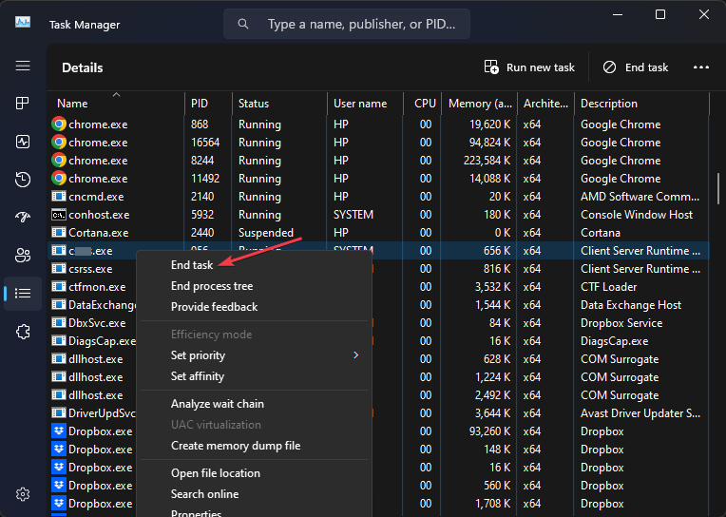Open App history page icon
The width and height of the screenshot is (726, 517).
(x=23, y=180)
